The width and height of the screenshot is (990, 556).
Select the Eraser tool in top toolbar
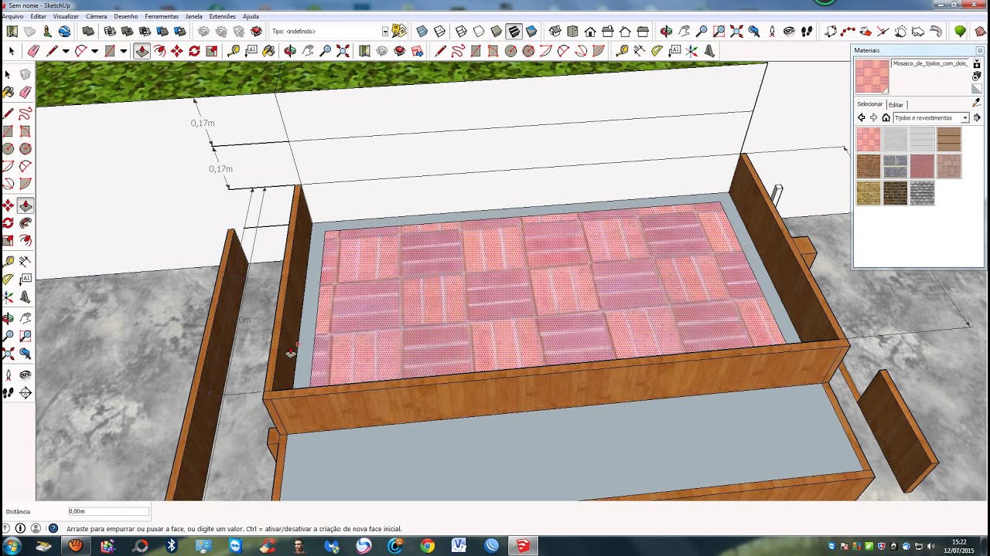[33, 51]
